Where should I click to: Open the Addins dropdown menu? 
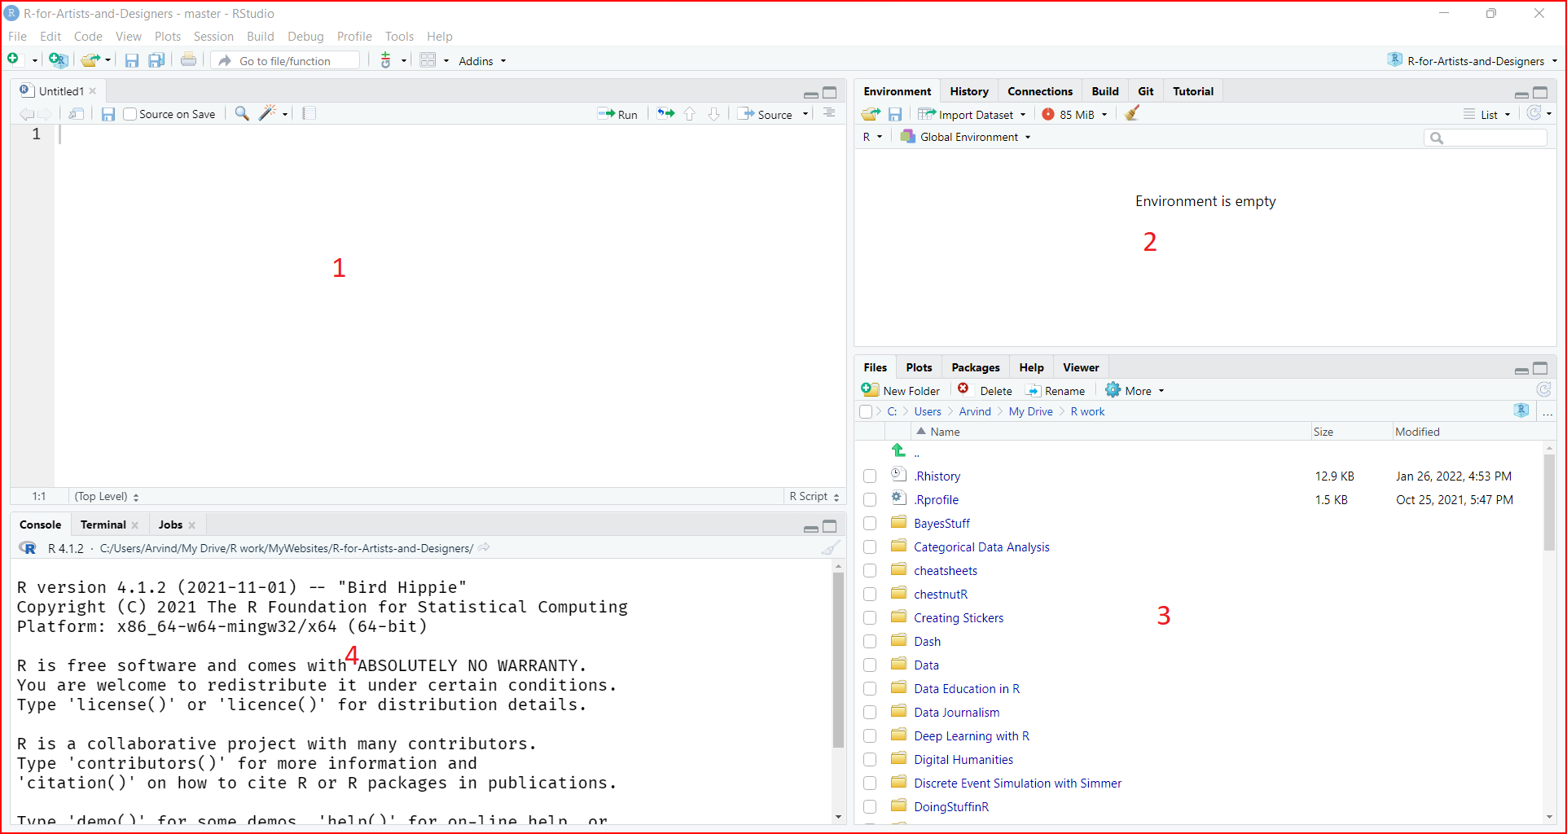click(482, 61)
